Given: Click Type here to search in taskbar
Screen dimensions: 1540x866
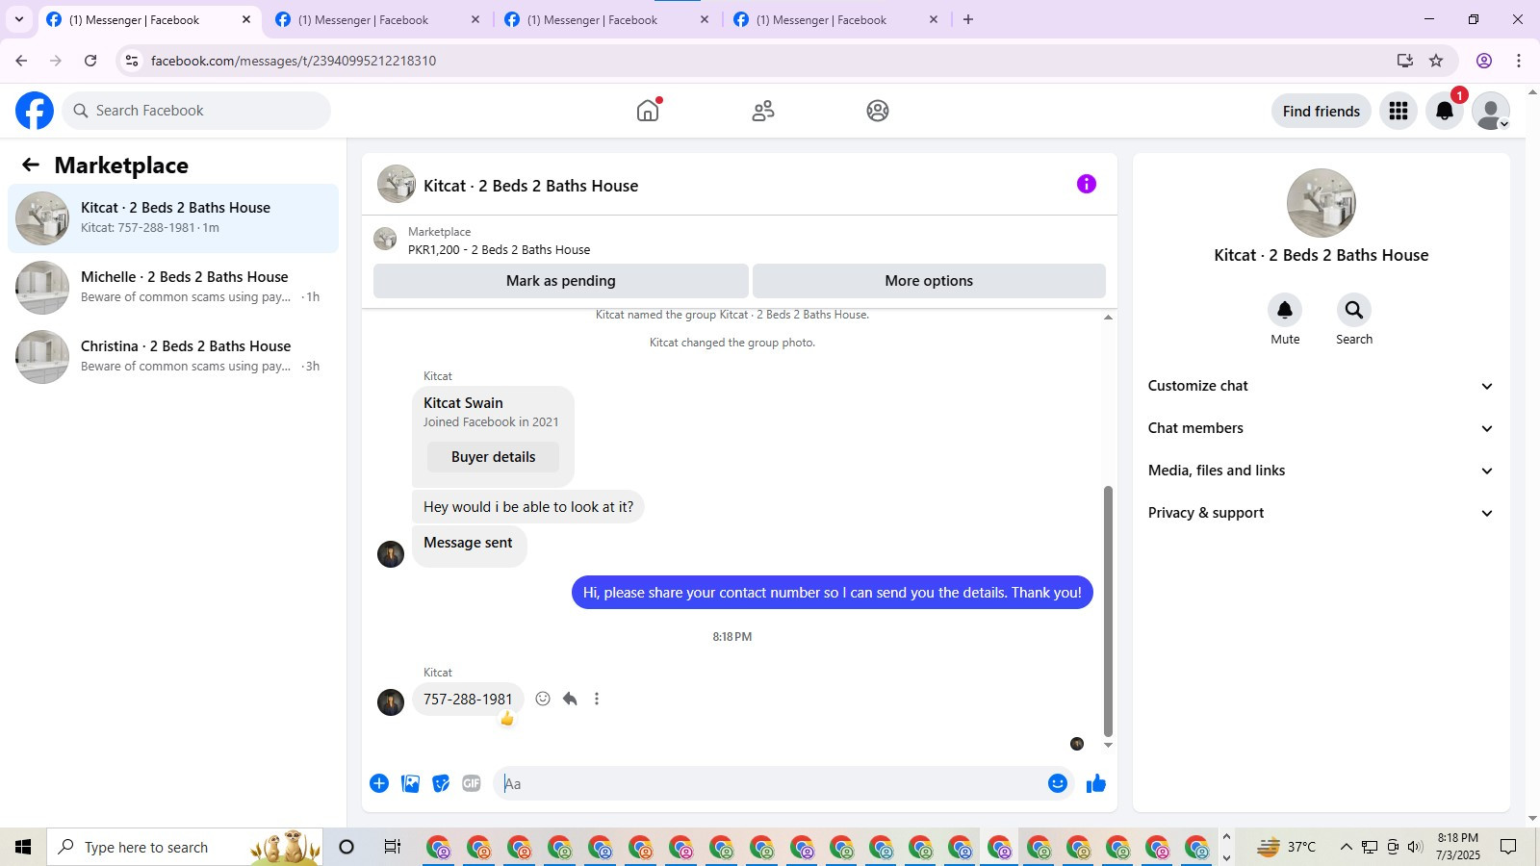Looking at the screenshot, I should tap(185, 847).
